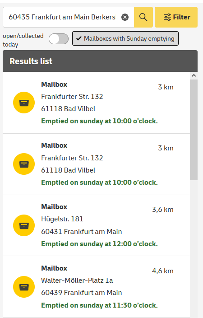The image size is (203, 318).
Task: Open the Filter options
Action: pyautogui.click(x=176, y=17)
